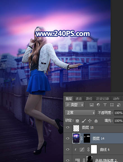Filter for adjustment layers icon
Viewport: 123px width, 162px height.
(98, 105)
